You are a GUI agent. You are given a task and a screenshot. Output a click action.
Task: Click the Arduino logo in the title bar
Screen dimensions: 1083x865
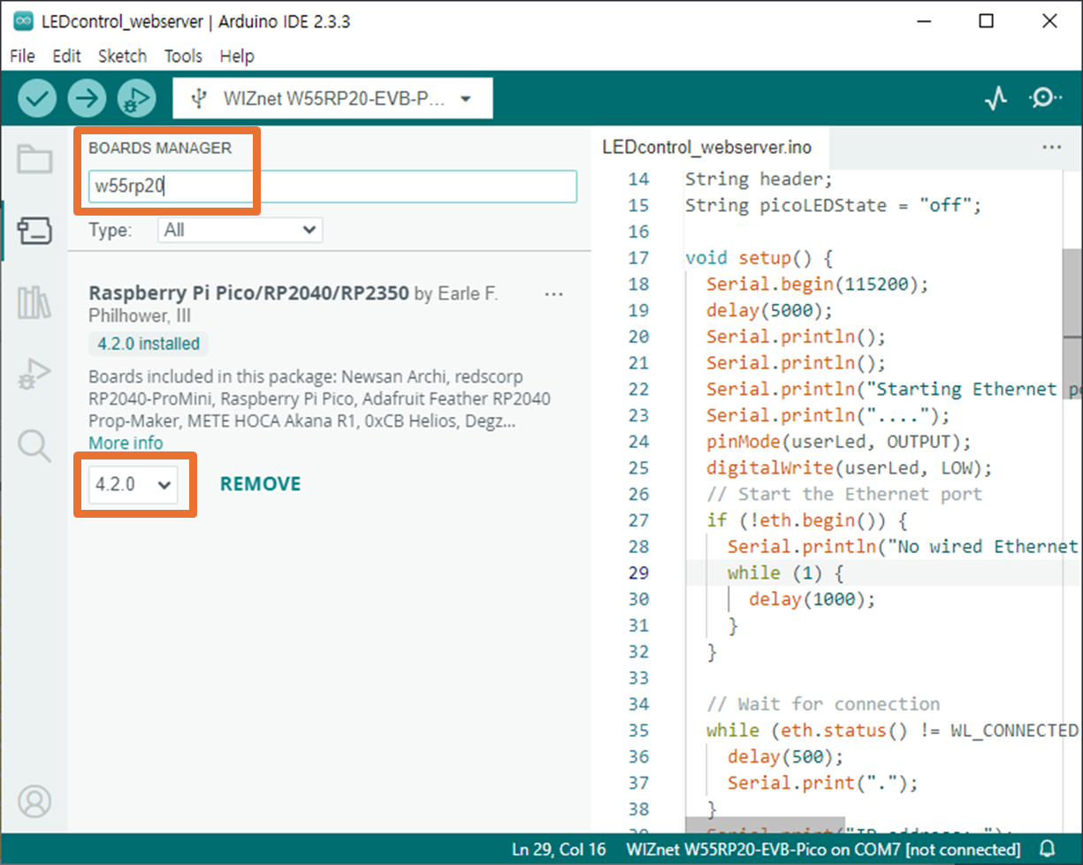23,21
